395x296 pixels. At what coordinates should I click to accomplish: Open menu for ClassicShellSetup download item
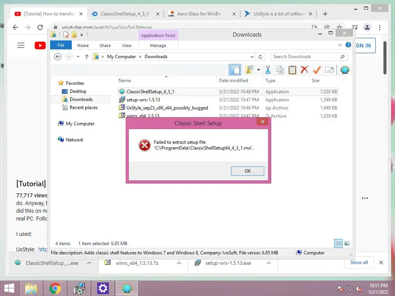89,263
